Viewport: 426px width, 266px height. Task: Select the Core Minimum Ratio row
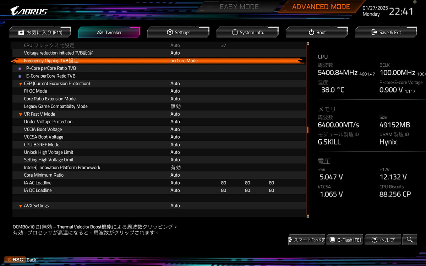pyautogui.click(x=159, y=175)
